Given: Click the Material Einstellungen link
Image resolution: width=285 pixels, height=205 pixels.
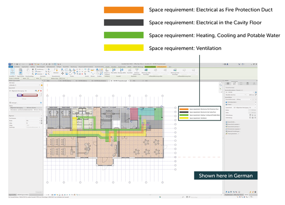Looking at the screenshot, I should 234,131.
